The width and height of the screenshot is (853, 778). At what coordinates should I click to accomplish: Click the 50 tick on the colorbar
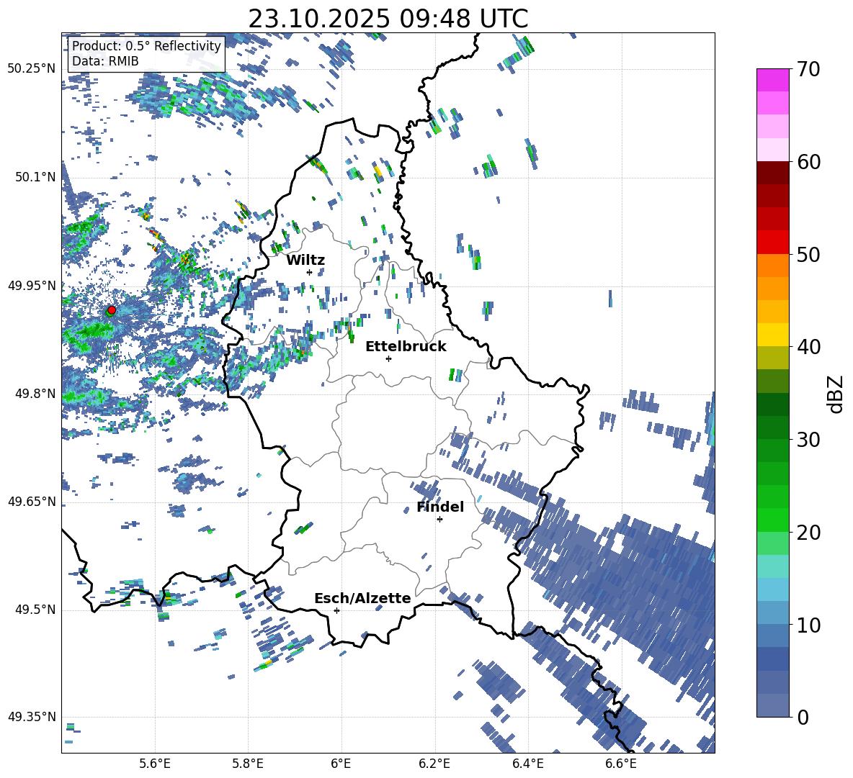pyautogui.click(x=808, y=254)
